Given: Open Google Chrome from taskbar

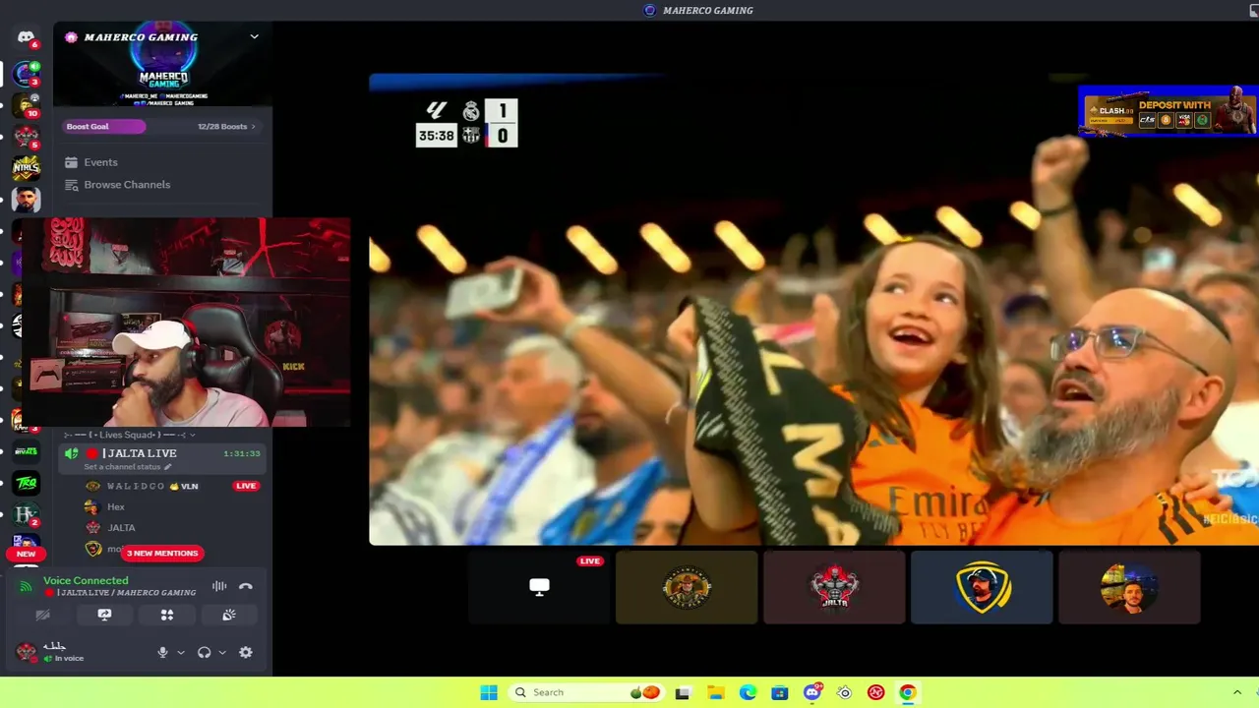Looking at the screenshot, I should (x=908, y=692).
